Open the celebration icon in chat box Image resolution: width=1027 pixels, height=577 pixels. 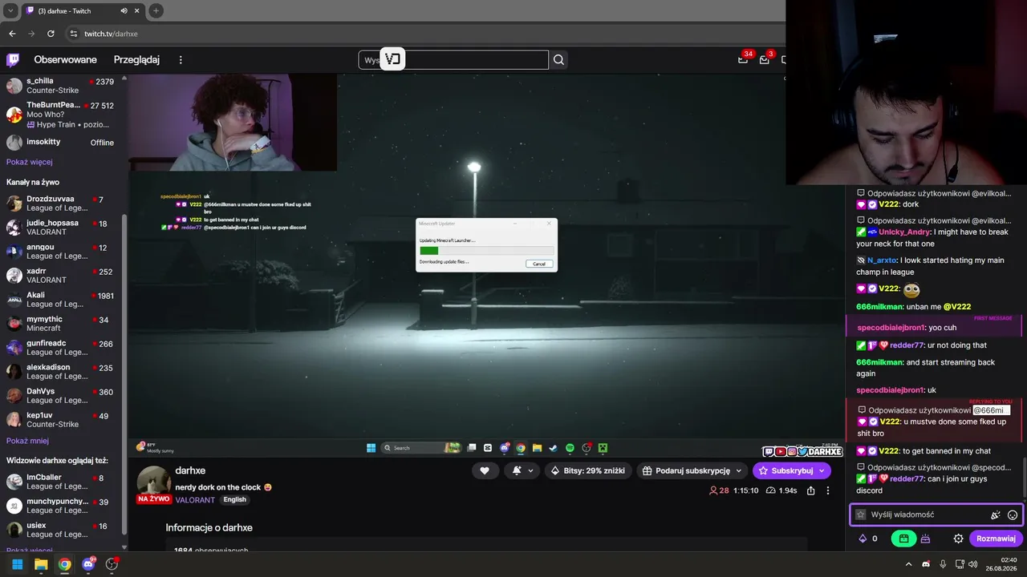click(996, 515)
